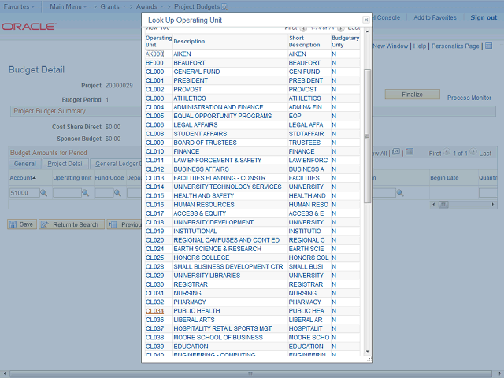This screenshot has width=504, height=378.
Task: Switch to the General Ledger tab
Action: tap(117, 164)
